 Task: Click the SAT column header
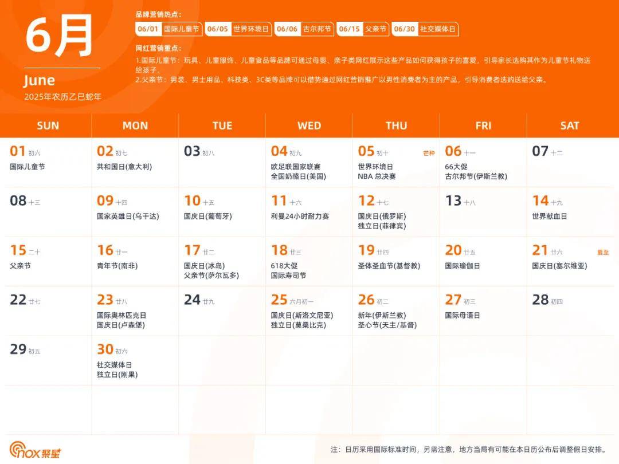pyautogui.click(x=570, y=125)
